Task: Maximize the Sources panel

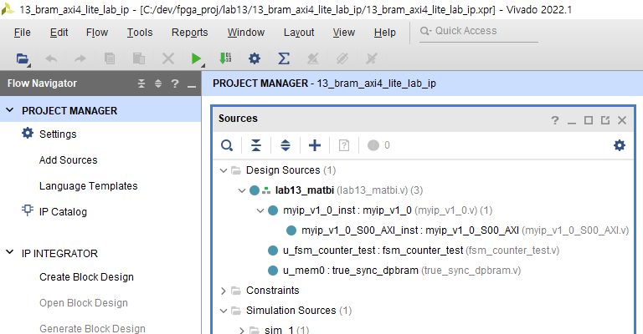Action: [589, 120]
